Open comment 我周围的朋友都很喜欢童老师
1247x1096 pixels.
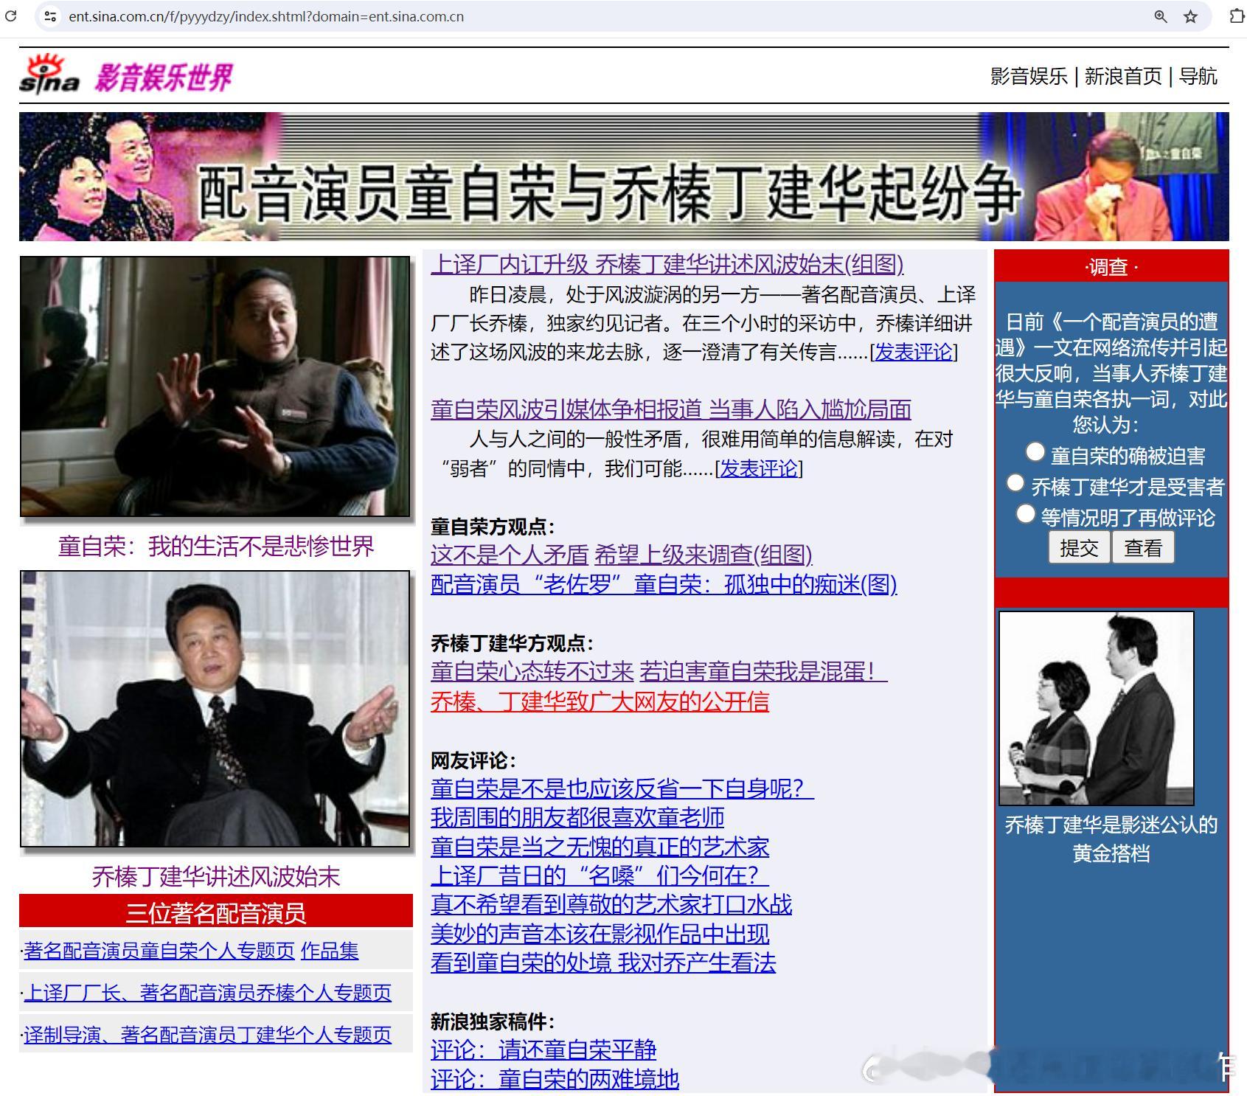577,817
